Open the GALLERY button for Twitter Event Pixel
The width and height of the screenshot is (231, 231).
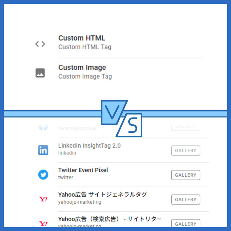pyautogui.click(x=186, y=175)
